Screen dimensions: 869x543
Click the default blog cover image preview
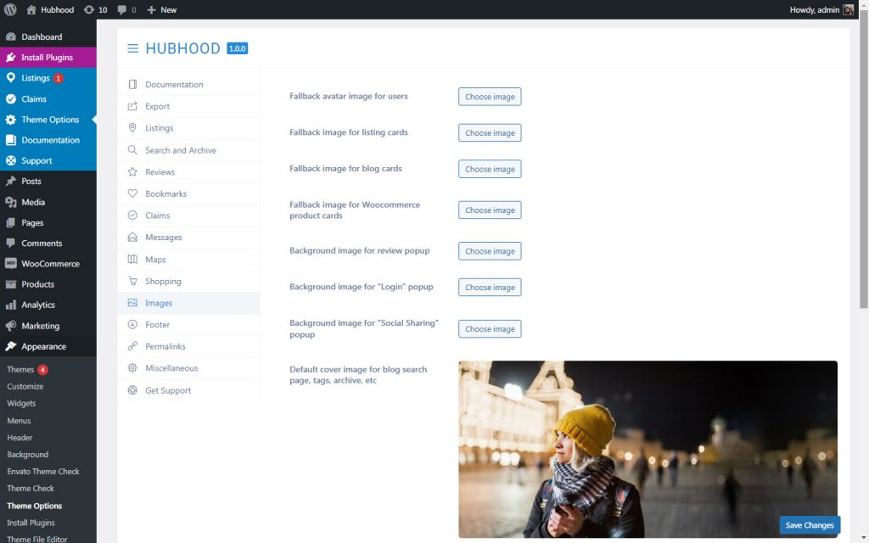click(648, 448)
